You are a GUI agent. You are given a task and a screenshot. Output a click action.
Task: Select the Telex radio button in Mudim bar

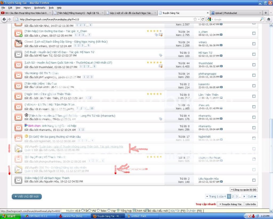[x=98, y=210]
